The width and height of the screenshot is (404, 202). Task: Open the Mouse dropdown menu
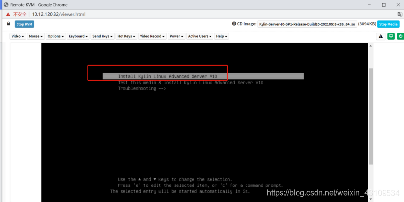[x=36, y=36]
